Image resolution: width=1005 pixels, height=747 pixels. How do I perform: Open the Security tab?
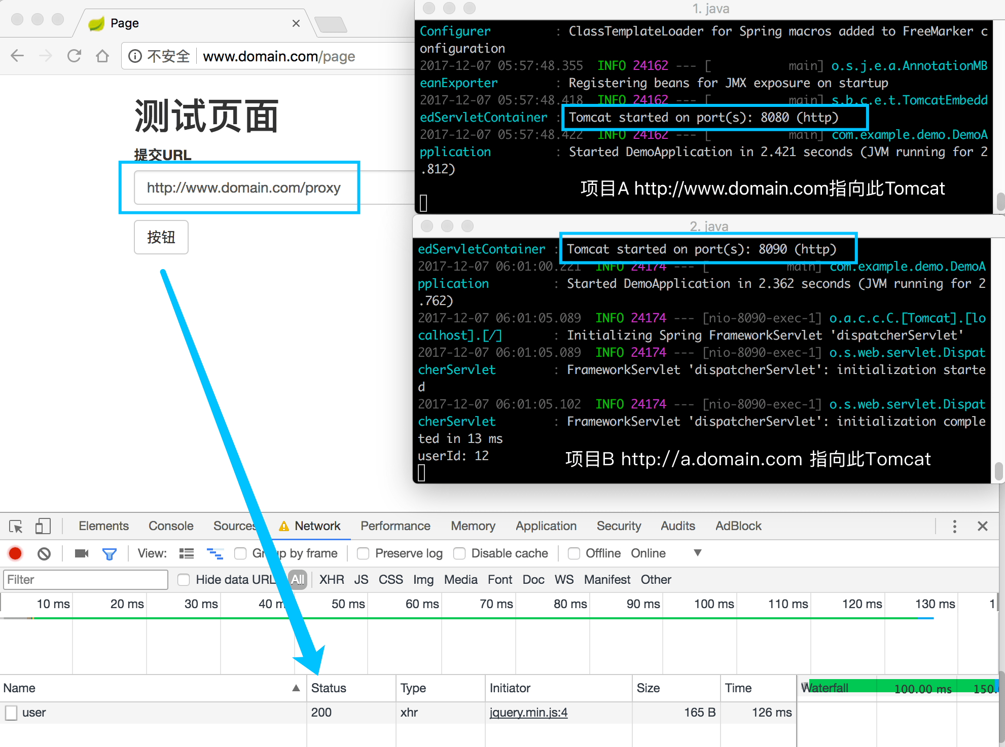[619, 526]
